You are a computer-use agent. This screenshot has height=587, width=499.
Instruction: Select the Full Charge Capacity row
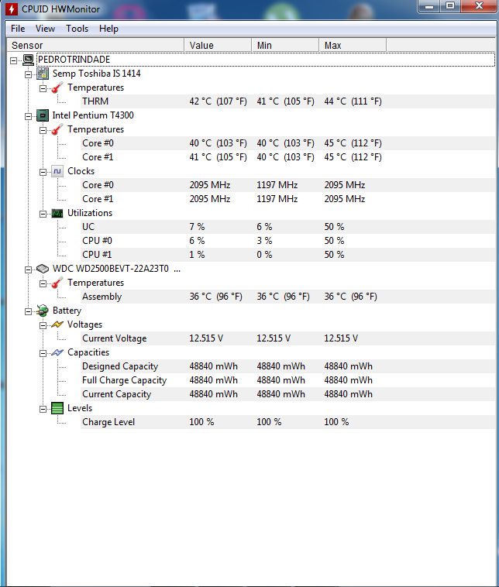click(x=287, y=380)
